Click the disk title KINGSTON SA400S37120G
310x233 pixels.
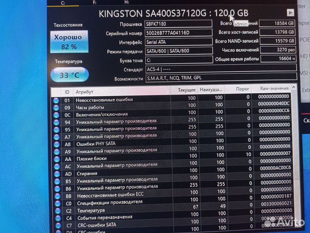[x=153, y=14]
